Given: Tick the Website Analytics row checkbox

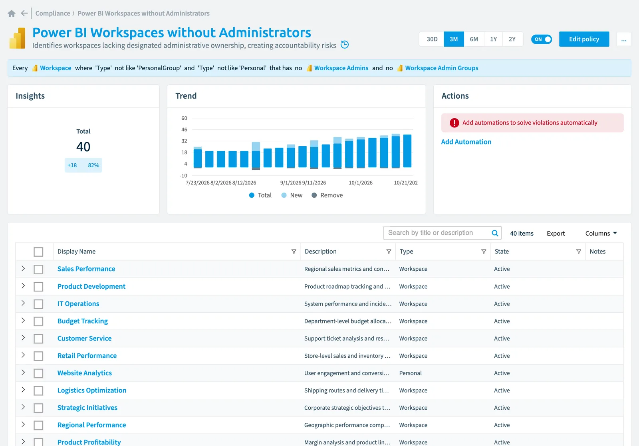Looking at the screenshot, I should coord(38,374).
